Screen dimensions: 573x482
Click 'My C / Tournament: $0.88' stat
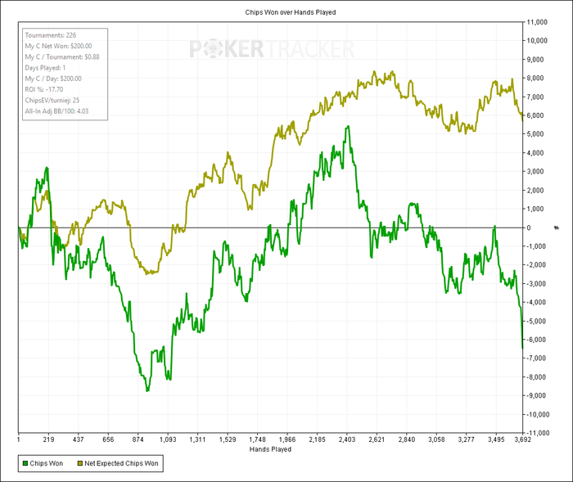coord(62,57)
